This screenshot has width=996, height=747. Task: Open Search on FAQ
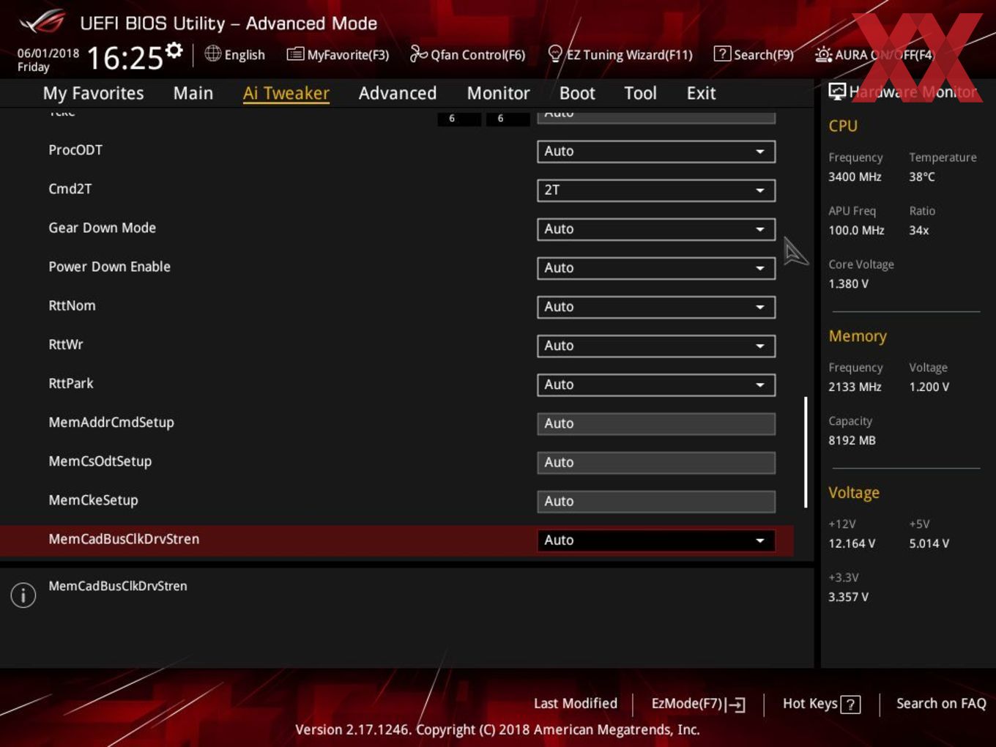click(x=941, y=703)
